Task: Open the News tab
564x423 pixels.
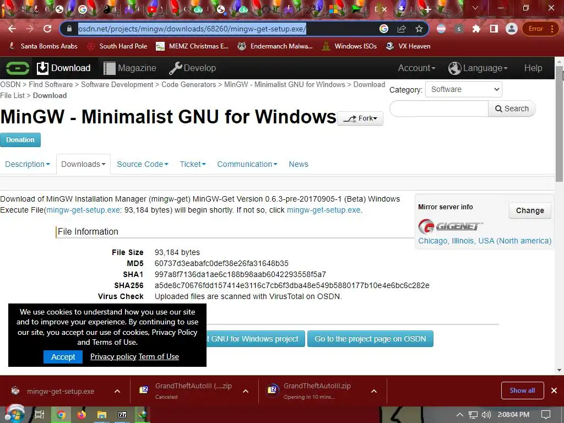Action: pos(299,164)
